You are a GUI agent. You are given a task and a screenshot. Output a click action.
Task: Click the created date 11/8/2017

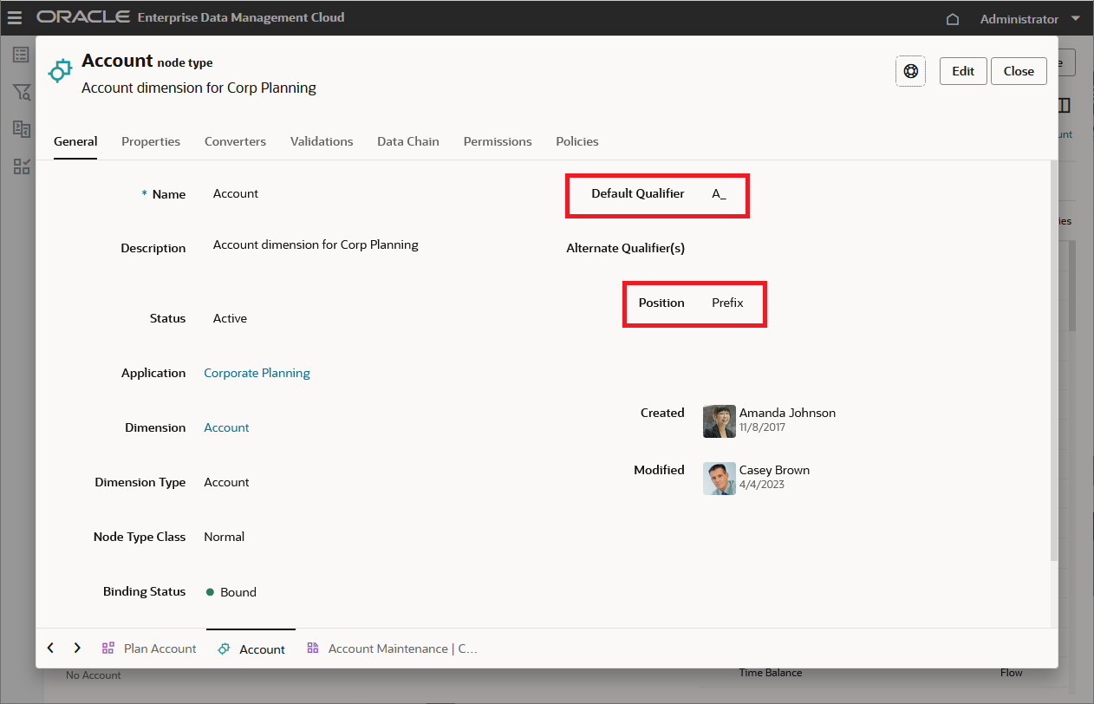point(762,427)
